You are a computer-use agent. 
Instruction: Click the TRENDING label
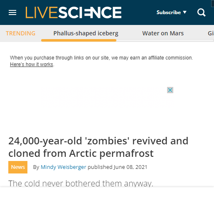(x=20, y=33)
